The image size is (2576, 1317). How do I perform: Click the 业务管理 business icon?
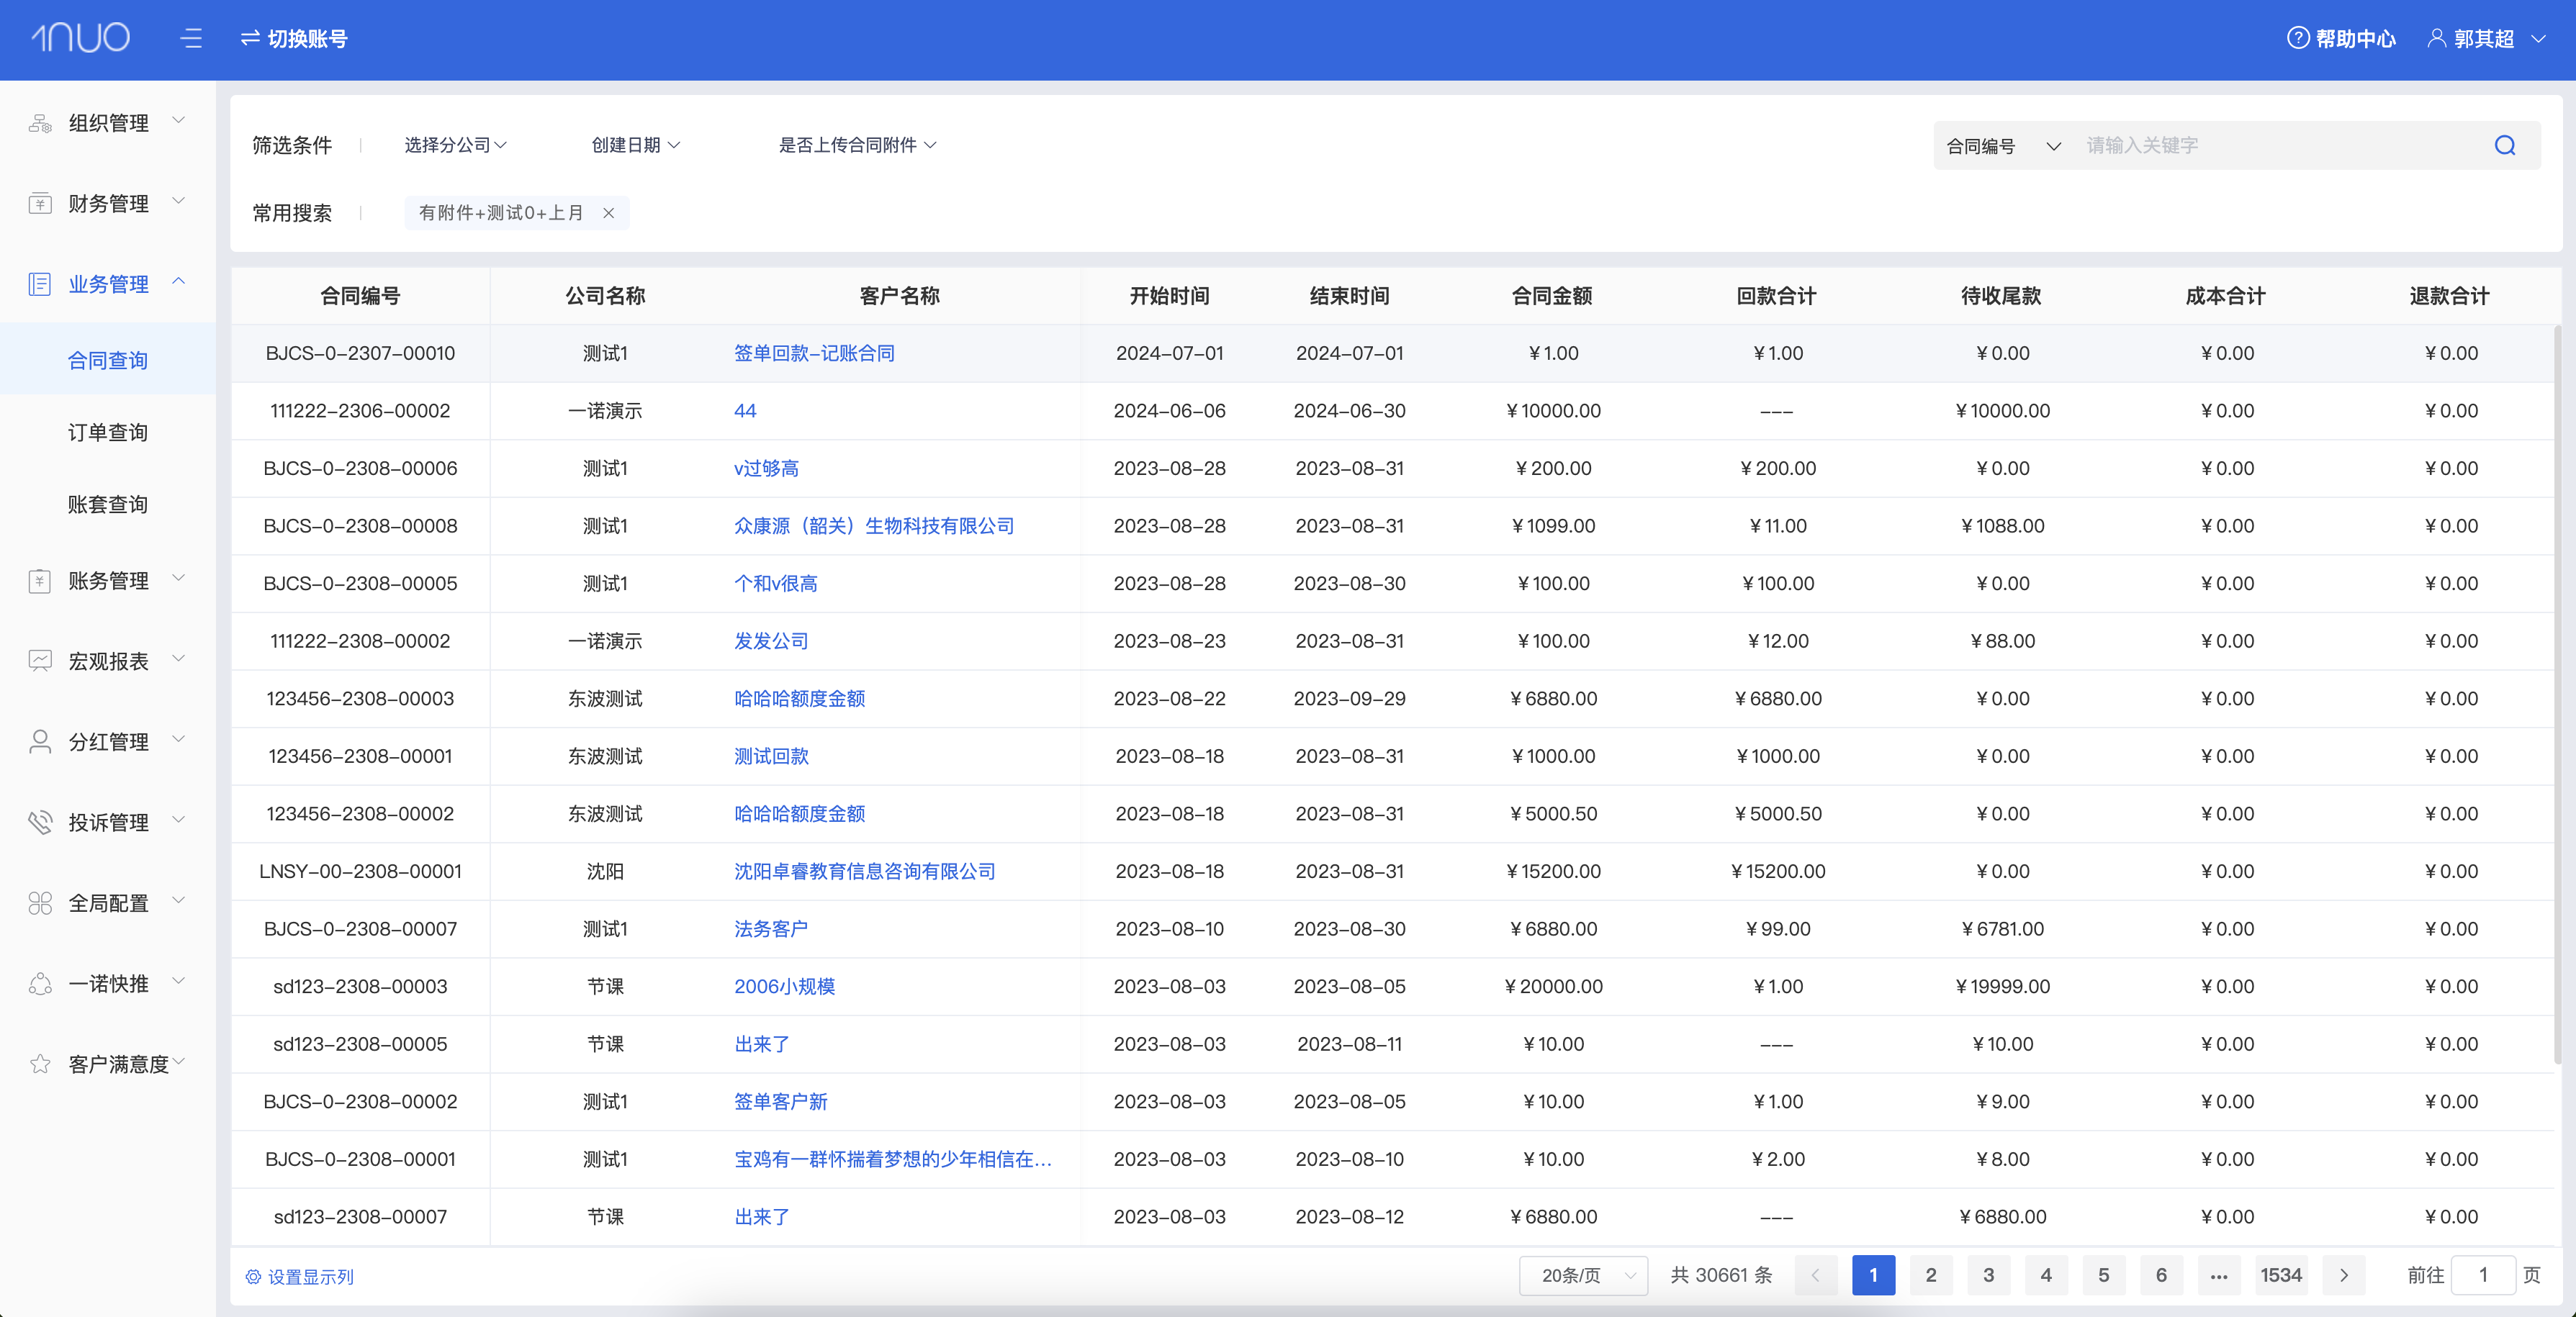click(40, 284)
